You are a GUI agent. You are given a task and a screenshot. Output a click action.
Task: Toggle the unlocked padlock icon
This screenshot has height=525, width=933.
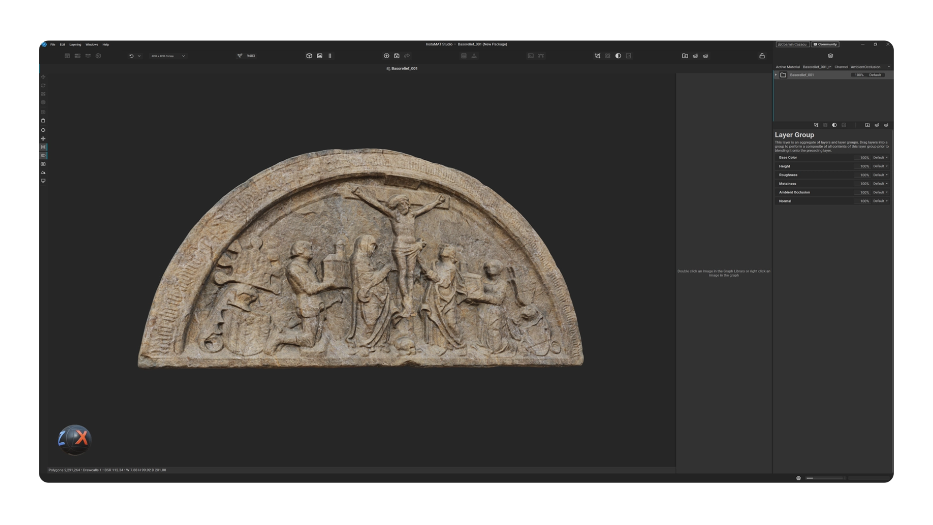(x=762, y=56)
